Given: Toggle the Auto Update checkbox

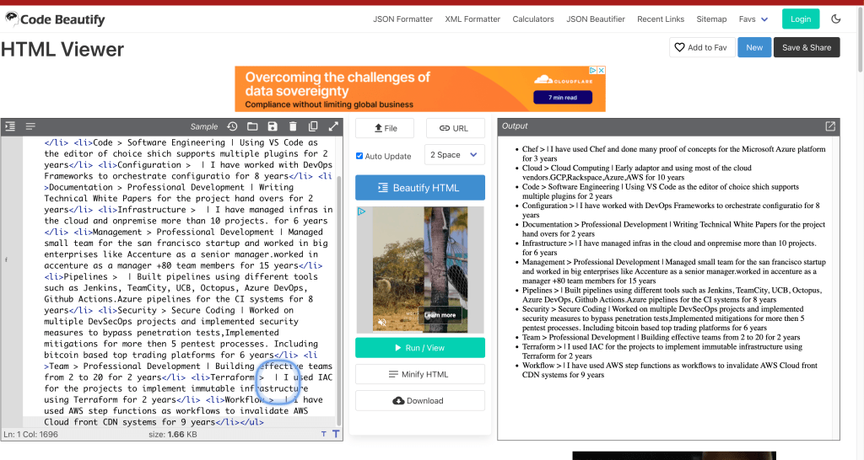Looking at the screenshot, I should [359, 156].
